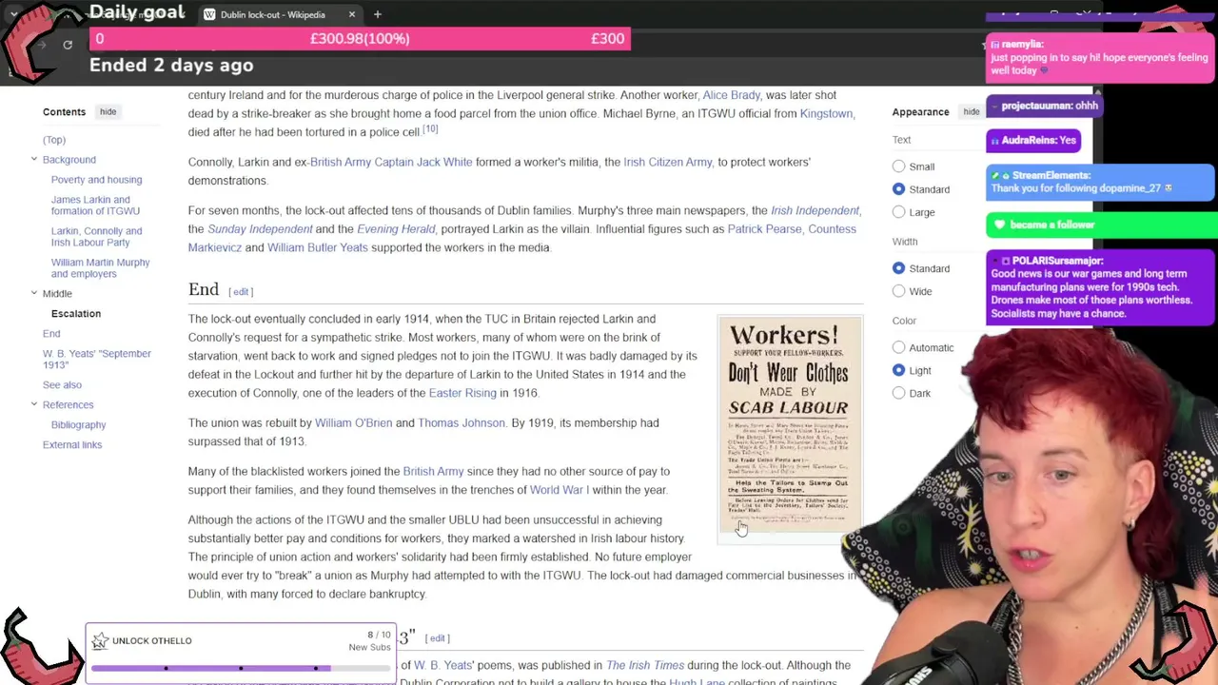Image resolution: width=1218 pixels, height=685 pixels.
Task: Go to Background in the Contents list
Action: pos(69,160)
